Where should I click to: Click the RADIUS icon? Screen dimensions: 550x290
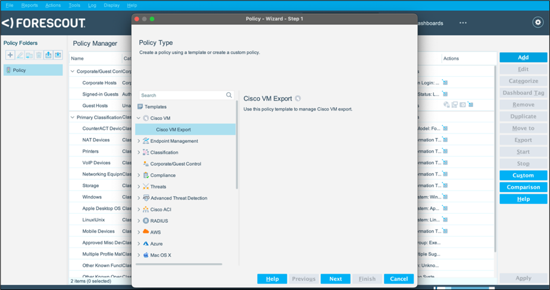click(146, 220)
